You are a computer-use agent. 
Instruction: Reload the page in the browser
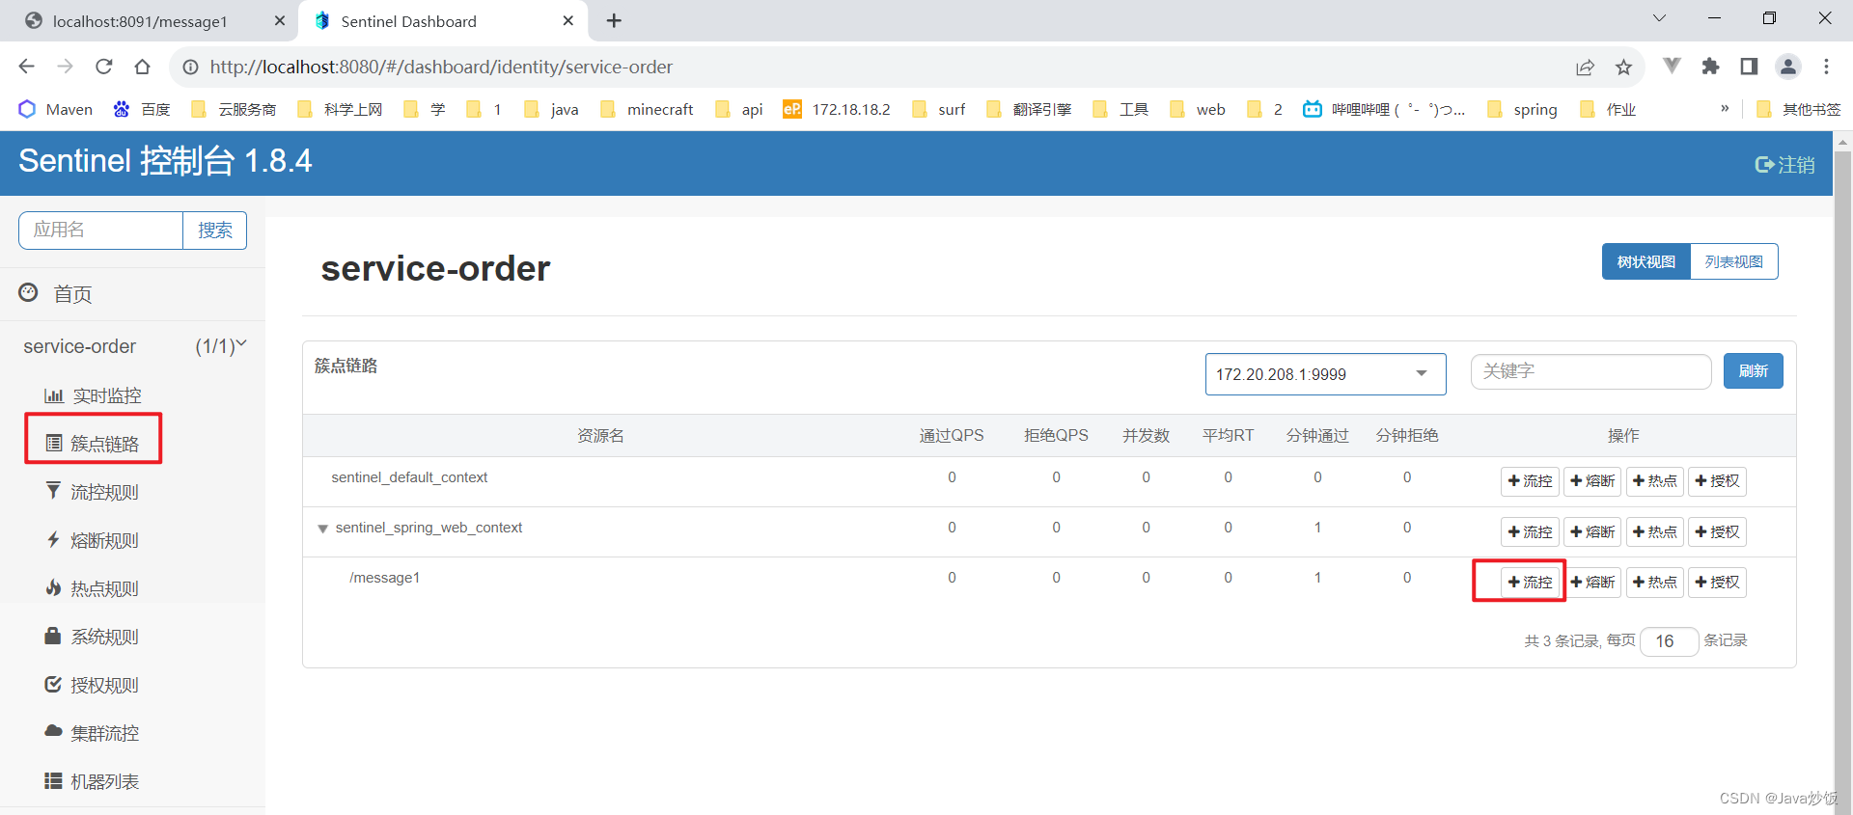point(104,67)
